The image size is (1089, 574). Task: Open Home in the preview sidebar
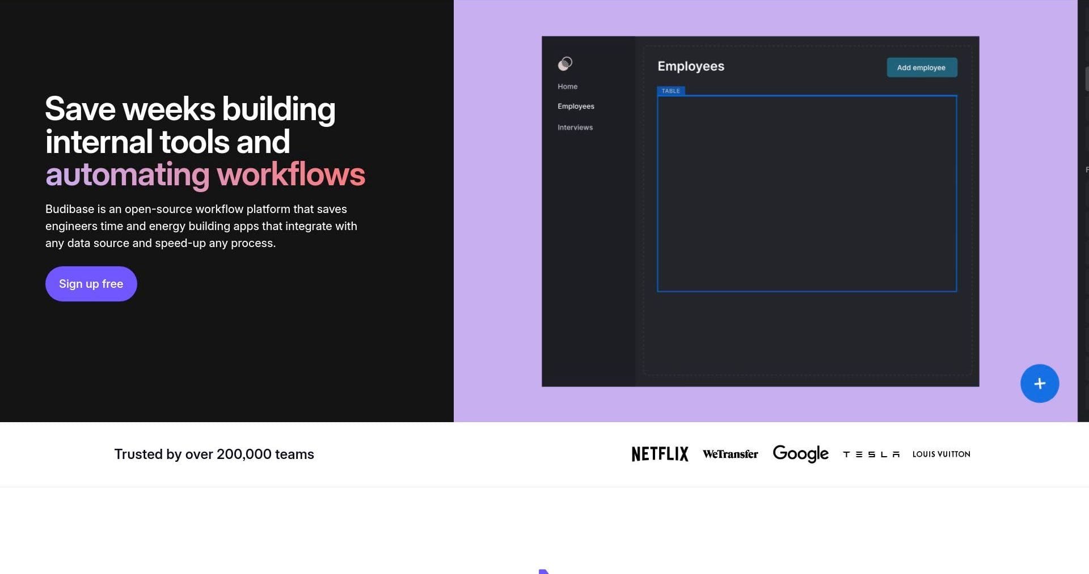567,87
